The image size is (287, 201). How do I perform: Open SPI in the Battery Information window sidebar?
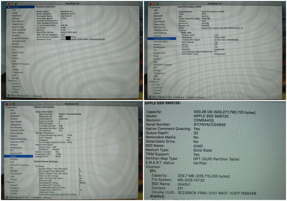click(11, 168)
